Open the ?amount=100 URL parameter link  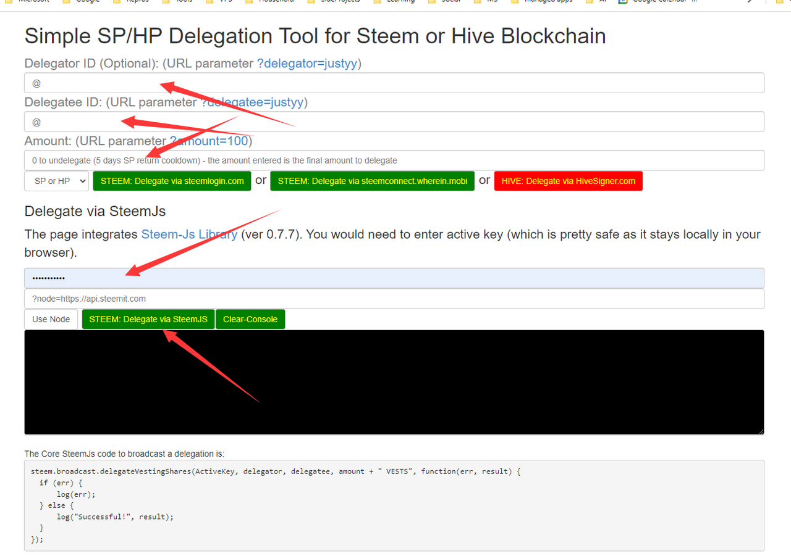[209, 141]
